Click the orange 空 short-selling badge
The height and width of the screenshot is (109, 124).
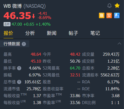pos(109,15)
